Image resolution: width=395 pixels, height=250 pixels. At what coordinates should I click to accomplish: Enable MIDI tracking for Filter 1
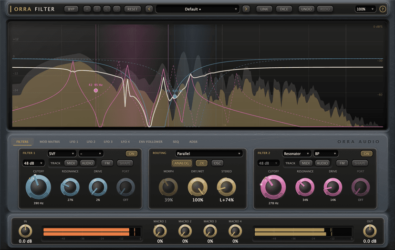pyautogui.click(x=71, y=163)
